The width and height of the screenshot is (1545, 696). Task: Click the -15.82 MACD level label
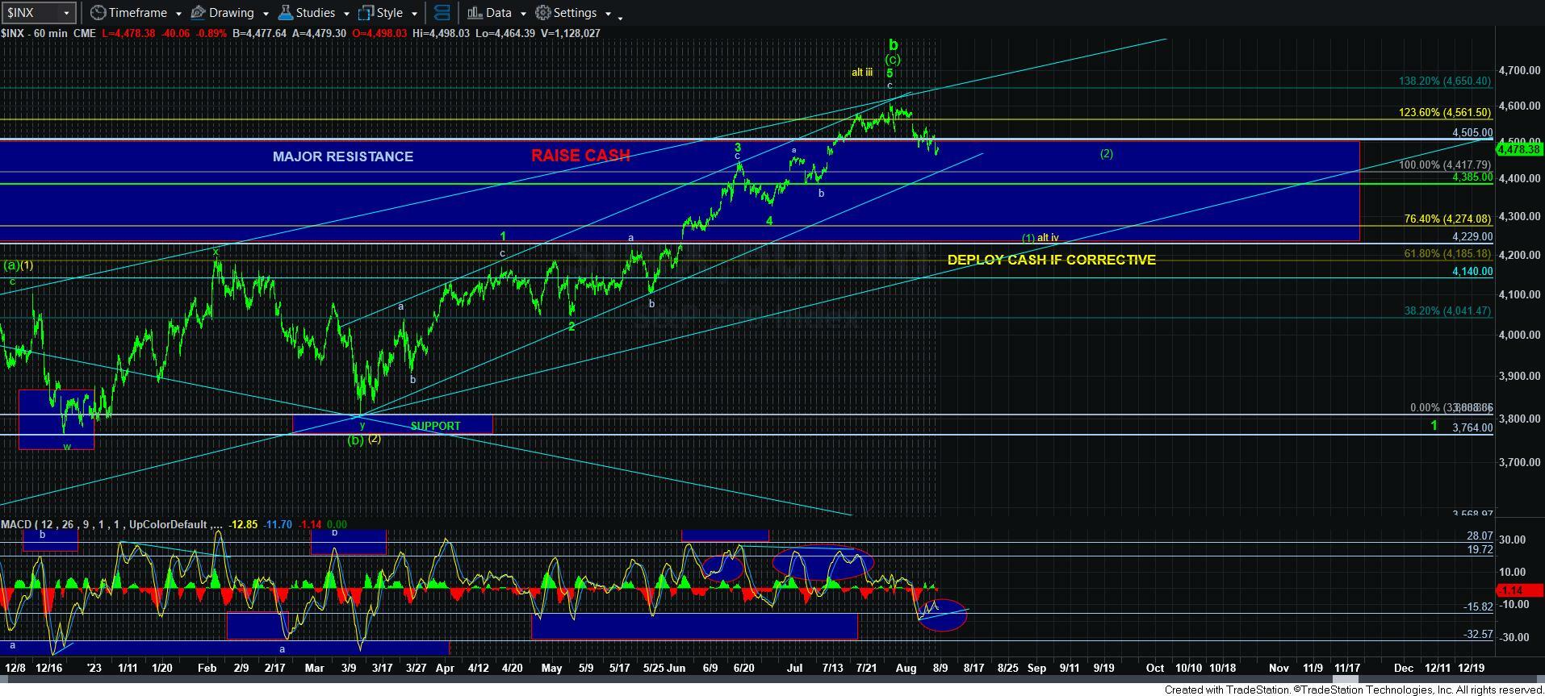coord(1478,606)
